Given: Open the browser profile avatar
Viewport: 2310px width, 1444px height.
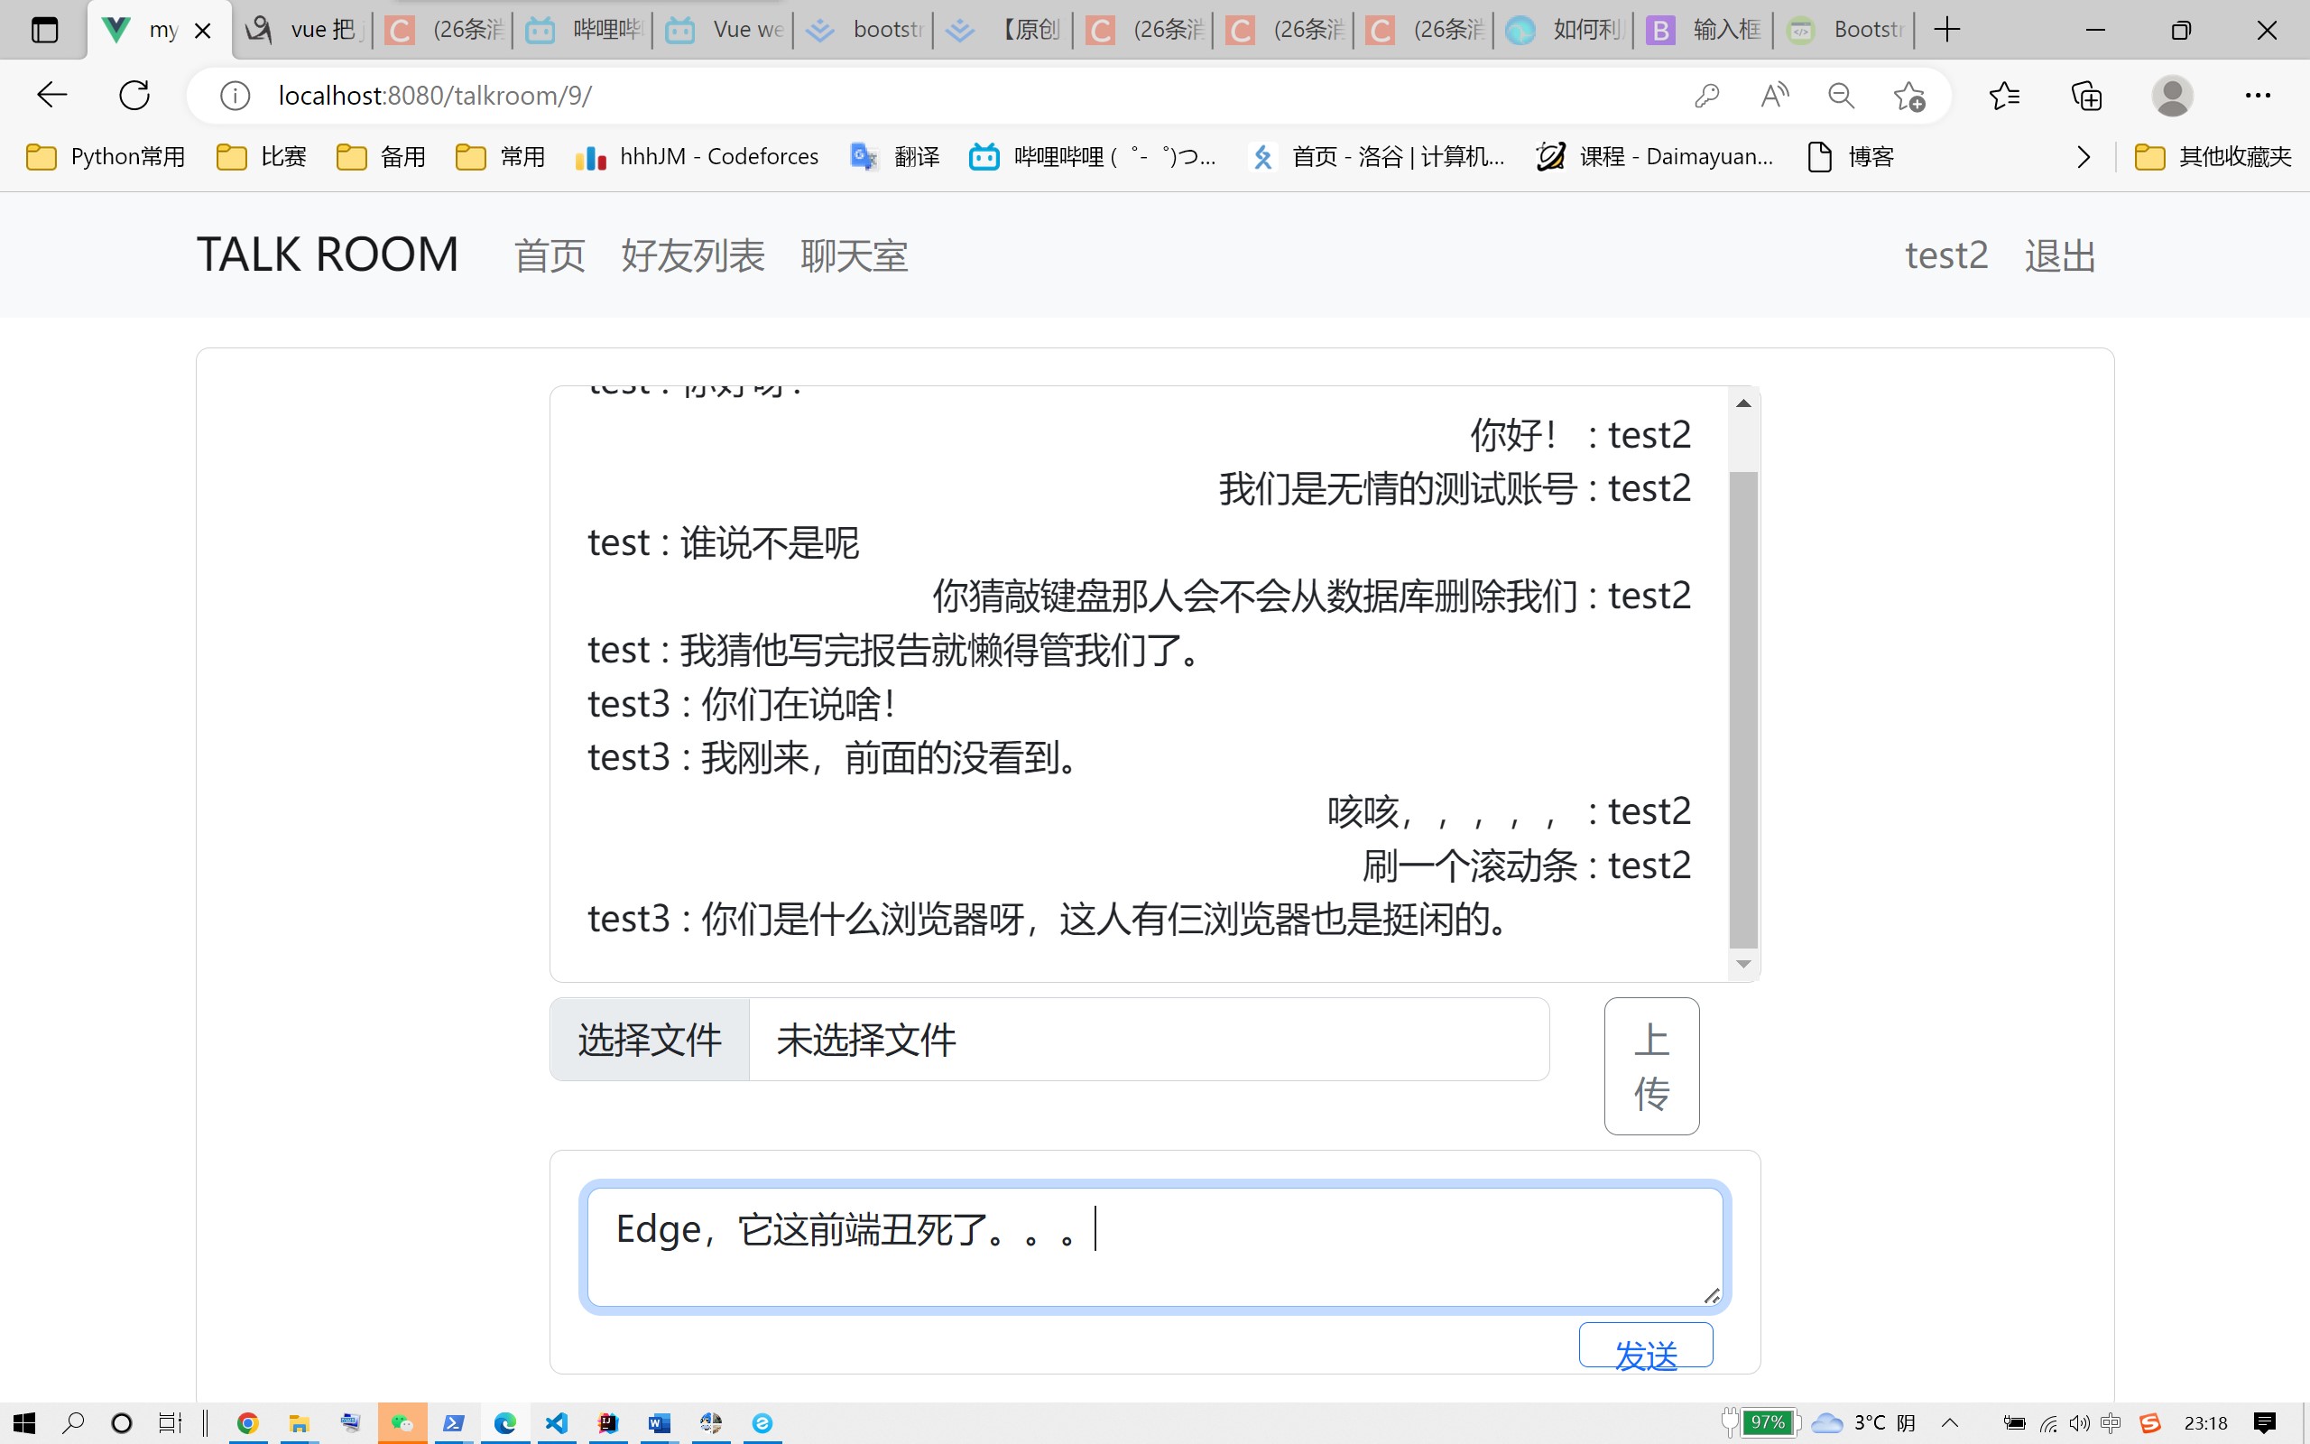Looking at the screenshot, I should (2172, 96).
